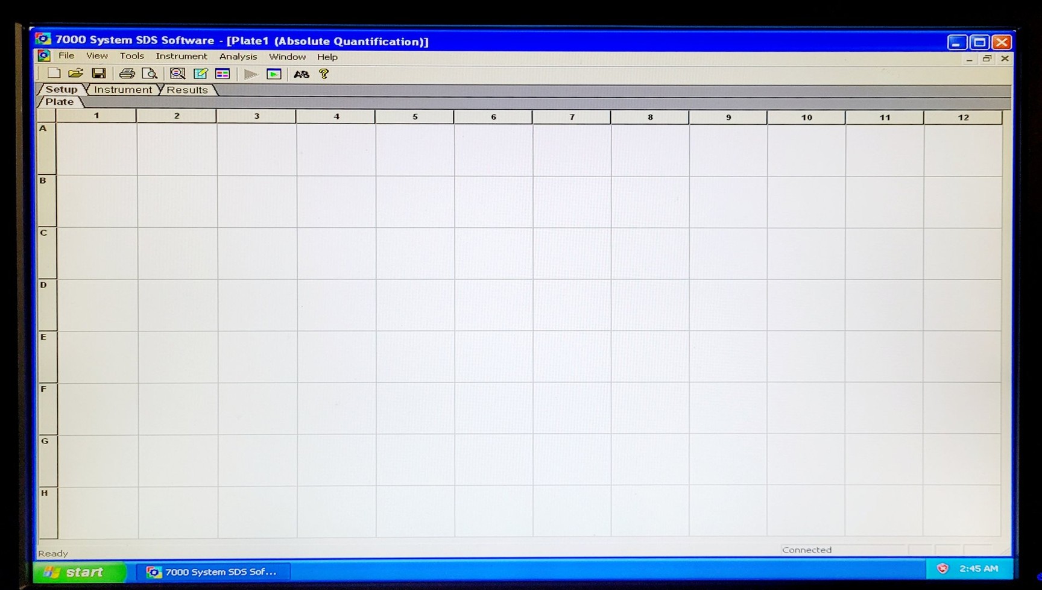Image resolution: width=1042 pixels, height=590 pixels.
Task: Click the Open file folder icon
Action: 75,74
